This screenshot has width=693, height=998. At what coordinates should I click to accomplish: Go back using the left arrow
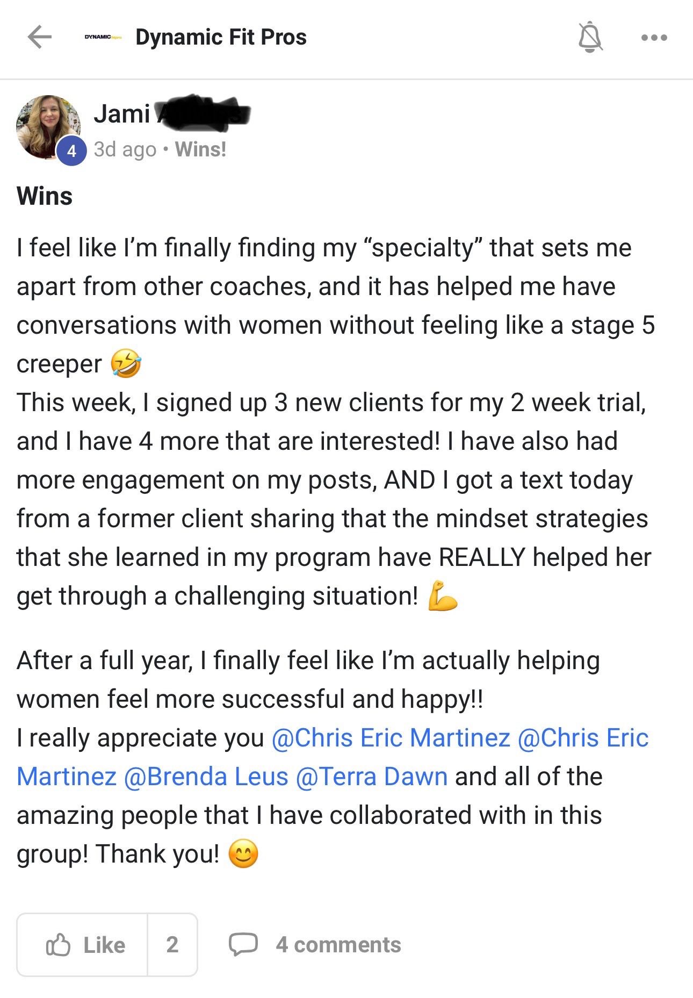pos(39,37)
